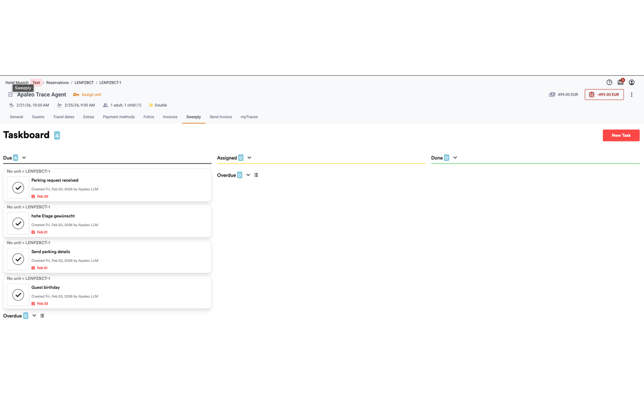
Task: Mark the 'Parking request received' task as done
Action: [x=18, y=187]
